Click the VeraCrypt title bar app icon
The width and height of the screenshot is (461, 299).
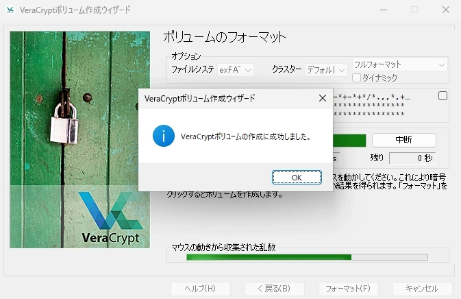coord(10,10)
